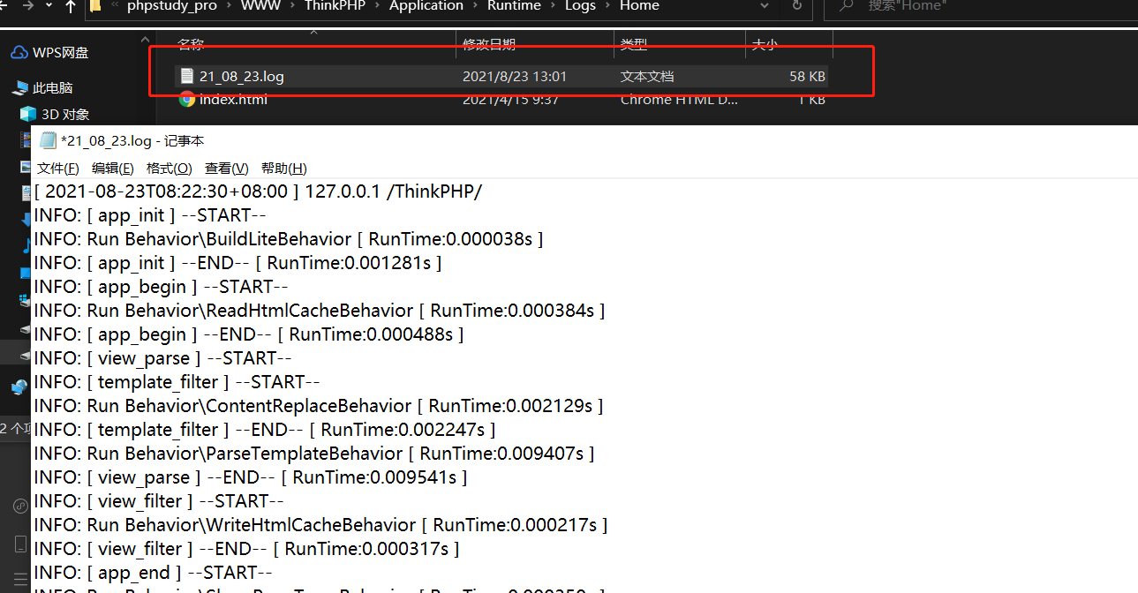The width and height of the screenshot is (1138, 593).
Task: Open 3D 对象 in the sidebar
Action: [x=65, y=114]
